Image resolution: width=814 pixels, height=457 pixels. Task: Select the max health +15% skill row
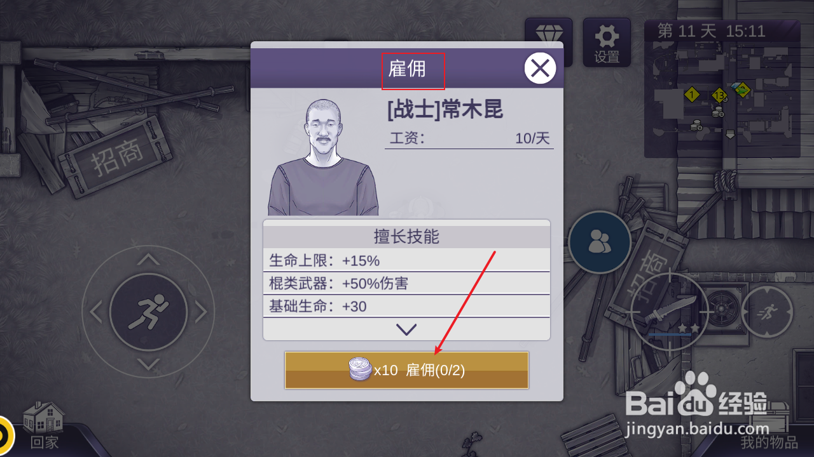[406, 260]
